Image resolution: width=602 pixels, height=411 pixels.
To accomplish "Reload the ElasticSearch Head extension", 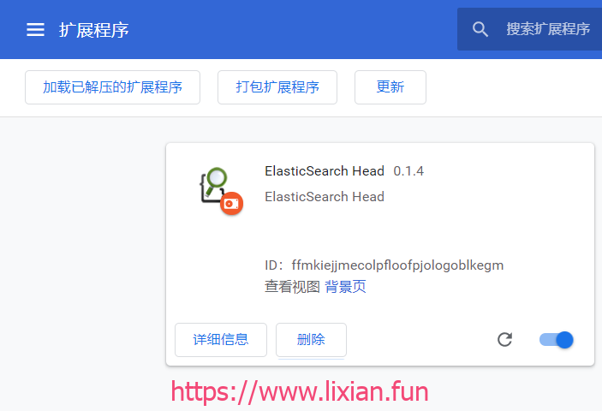I will pos(504,340).
